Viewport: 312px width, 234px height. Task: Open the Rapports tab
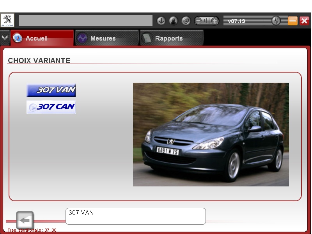(x=172, y=38)
